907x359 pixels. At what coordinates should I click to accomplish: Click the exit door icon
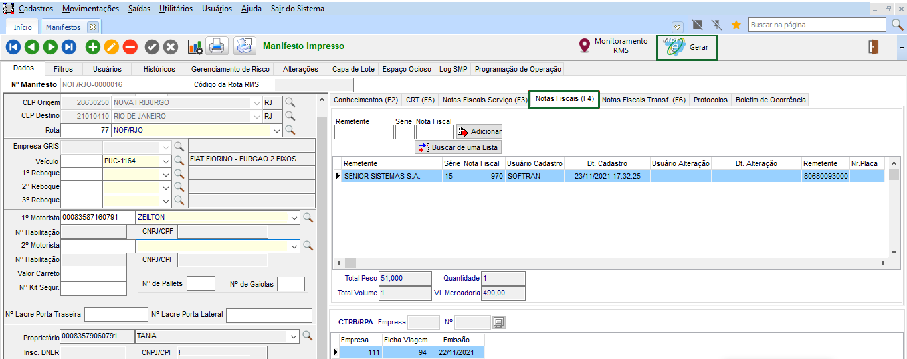tap(873, 47)
